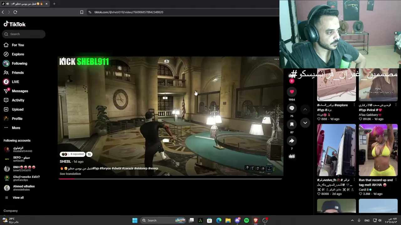Save the video with the bookmark icon

click(292, 124)
